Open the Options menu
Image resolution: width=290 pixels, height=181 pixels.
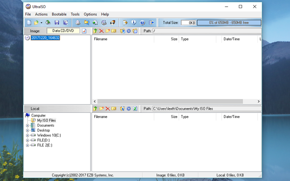[90, 14]
